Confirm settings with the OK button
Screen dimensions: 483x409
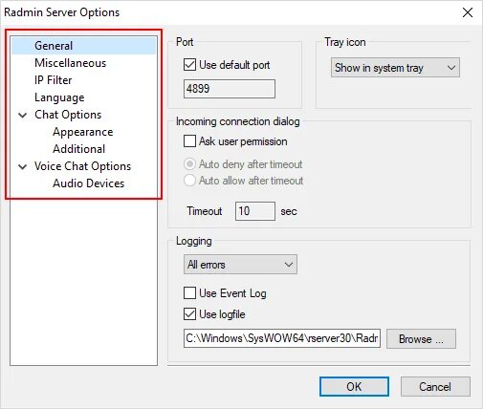[354, 387]
